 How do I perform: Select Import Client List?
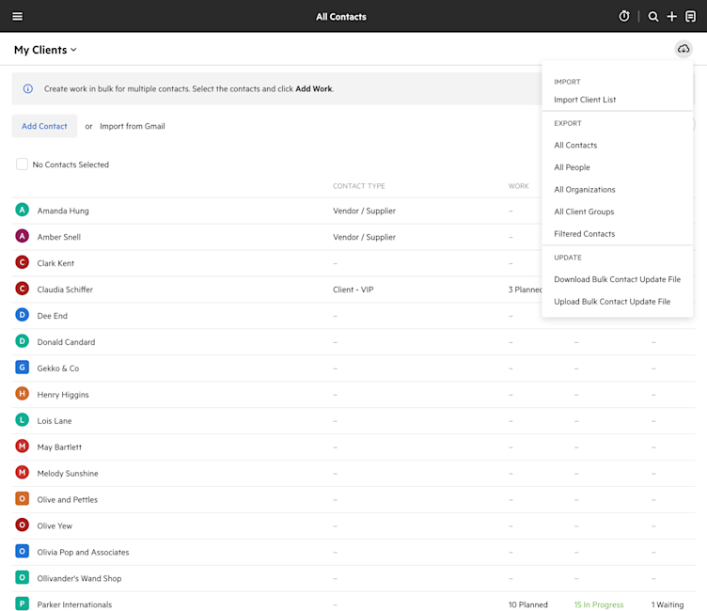pyautogui.click(x=585, y=100)
